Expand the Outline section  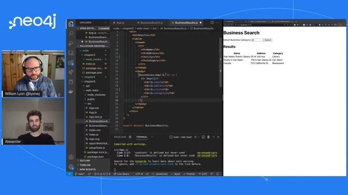coord(93,161)
